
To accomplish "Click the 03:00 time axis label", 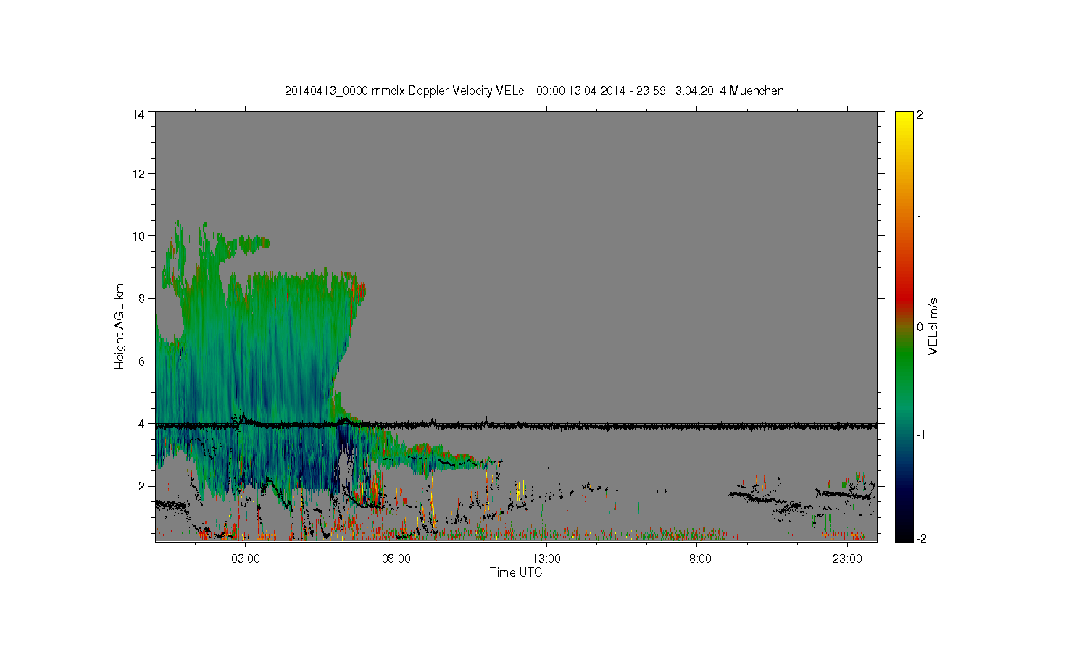I will pyautogui.click(x=246, y=559).
